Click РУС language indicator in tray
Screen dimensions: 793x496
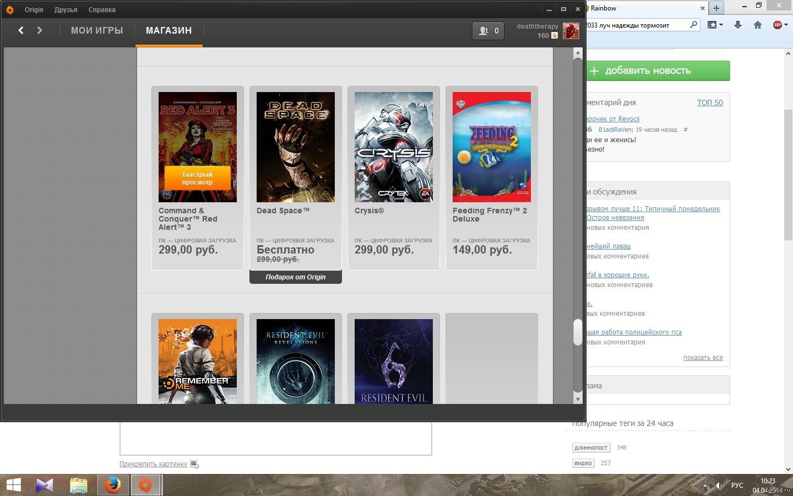[x=737, y=486]
